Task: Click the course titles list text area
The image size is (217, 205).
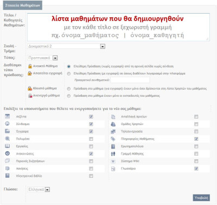Action: 118,27
